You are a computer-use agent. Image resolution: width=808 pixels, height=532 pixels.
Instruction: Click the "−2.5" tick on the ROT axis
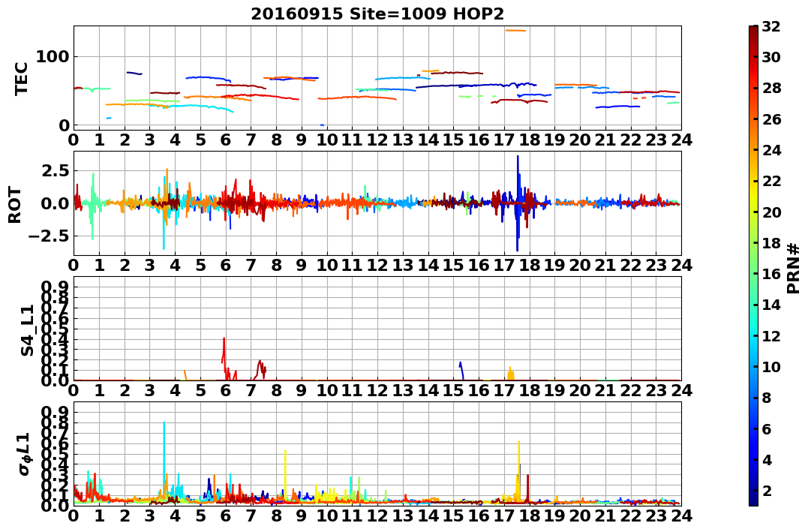click(48, 236)
